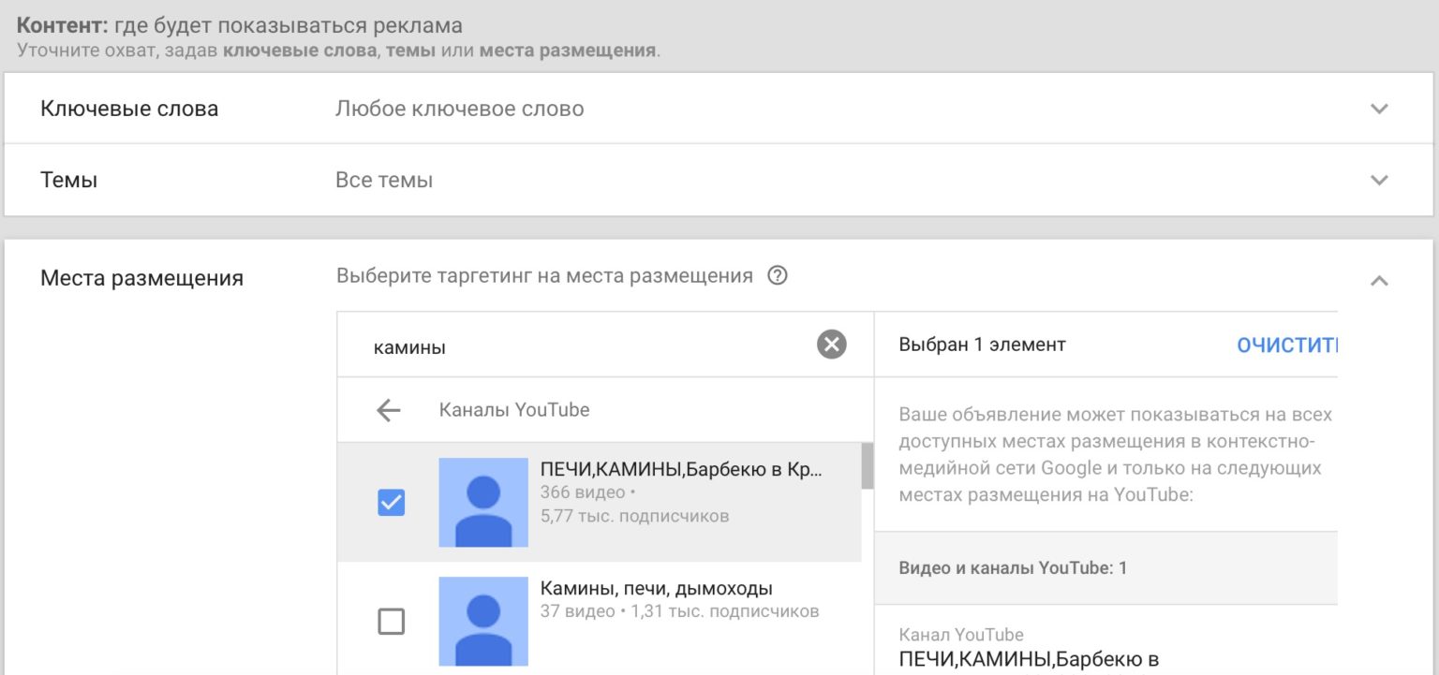Select the Каналы YouTube header text
1439x675 pixels.
click(x=514, y=410)
